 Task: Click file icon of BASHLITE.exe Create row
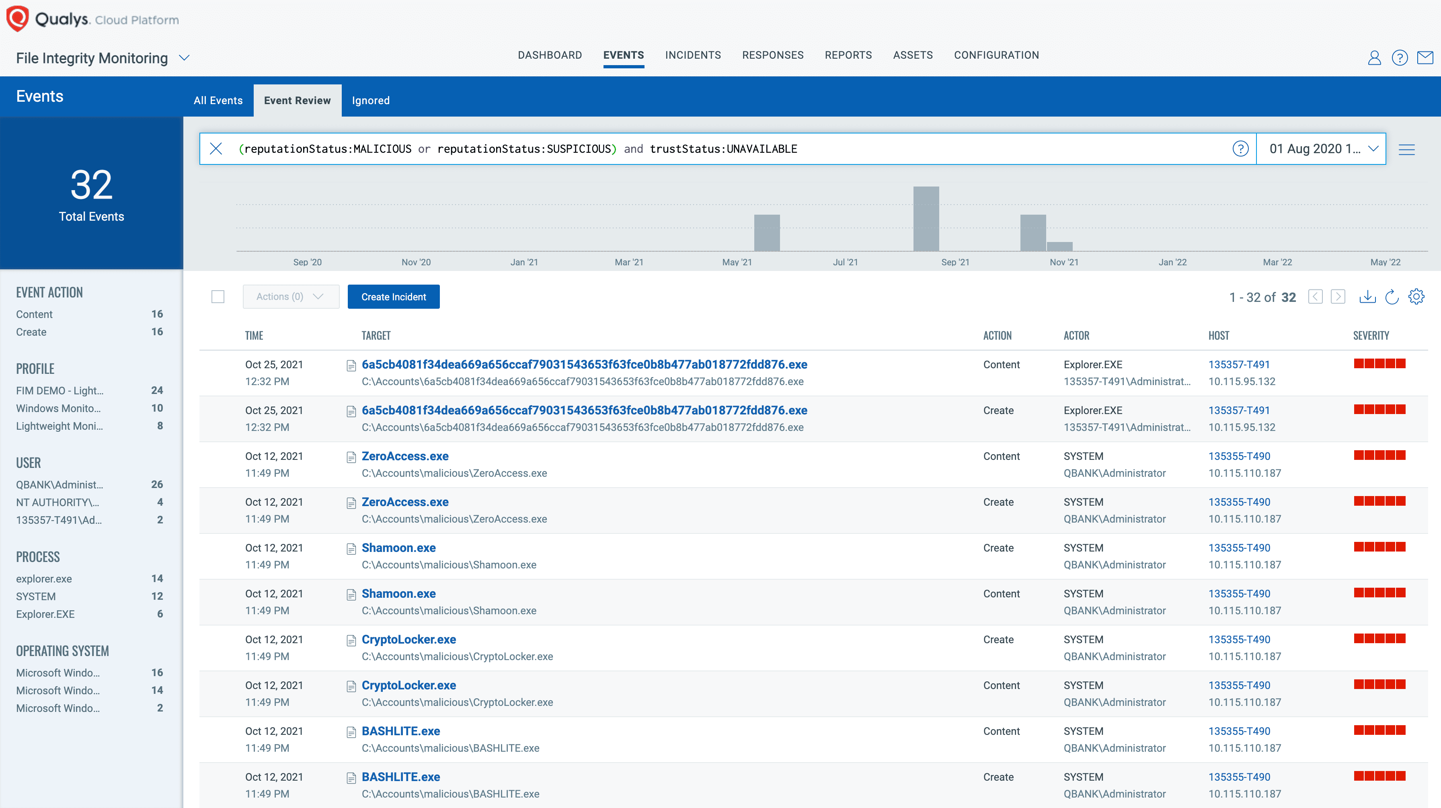(x=351, y=778)
